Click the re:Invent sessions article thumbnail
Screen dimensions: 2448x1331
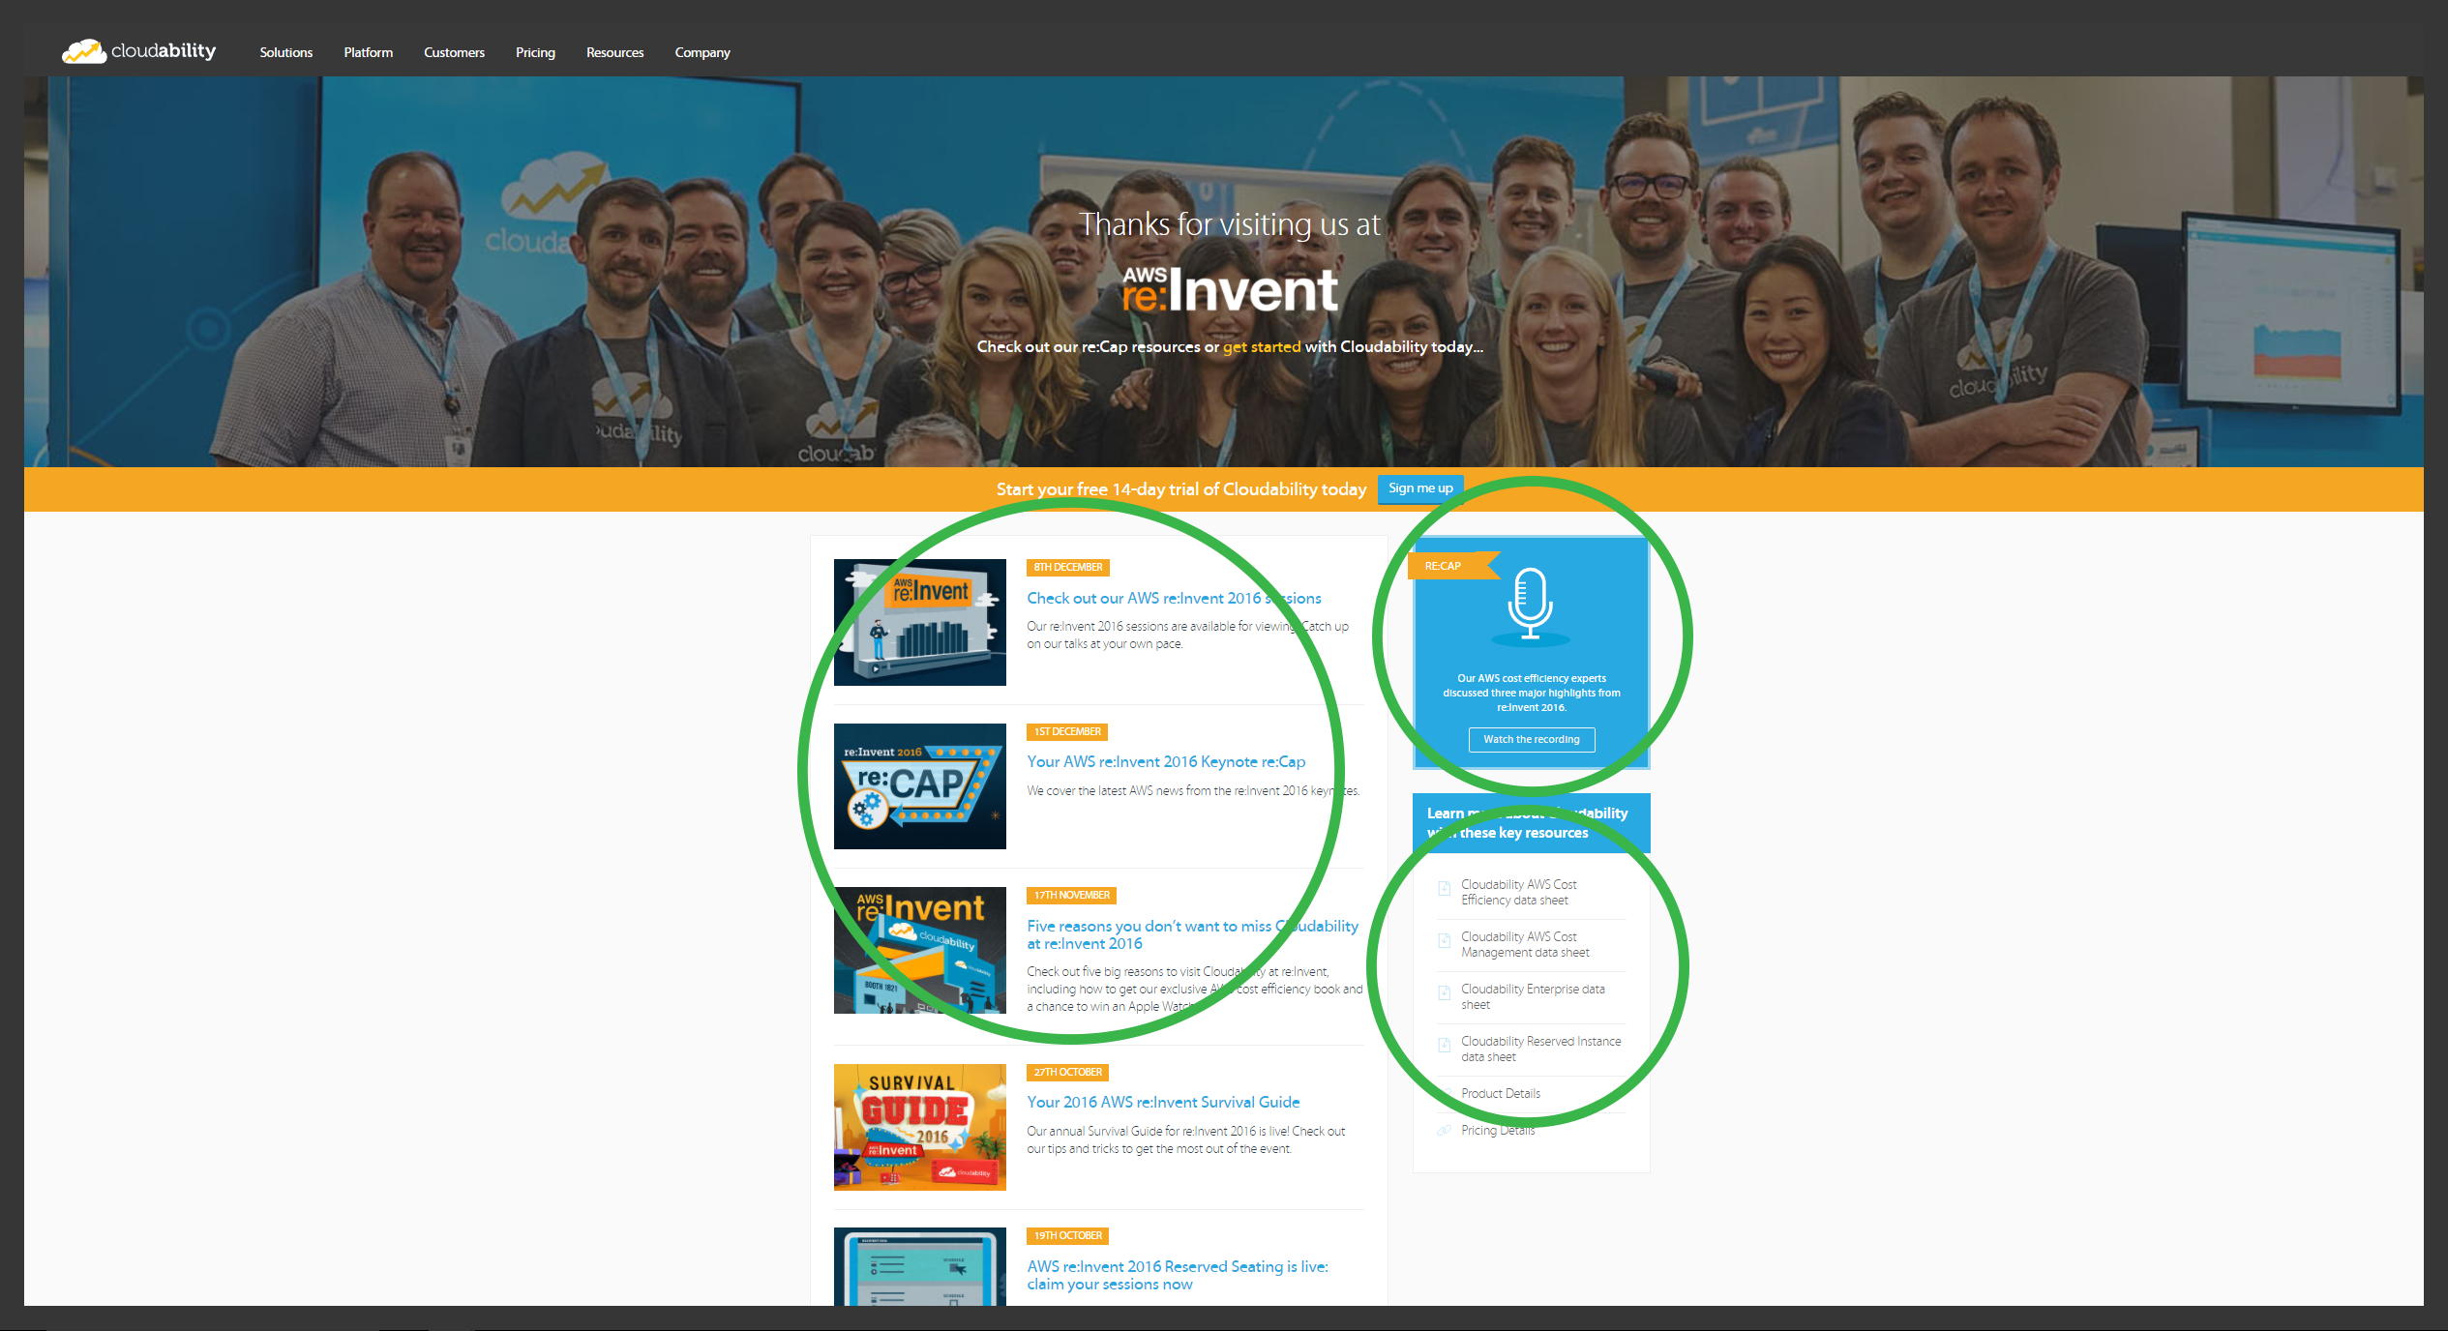point(920,622)
